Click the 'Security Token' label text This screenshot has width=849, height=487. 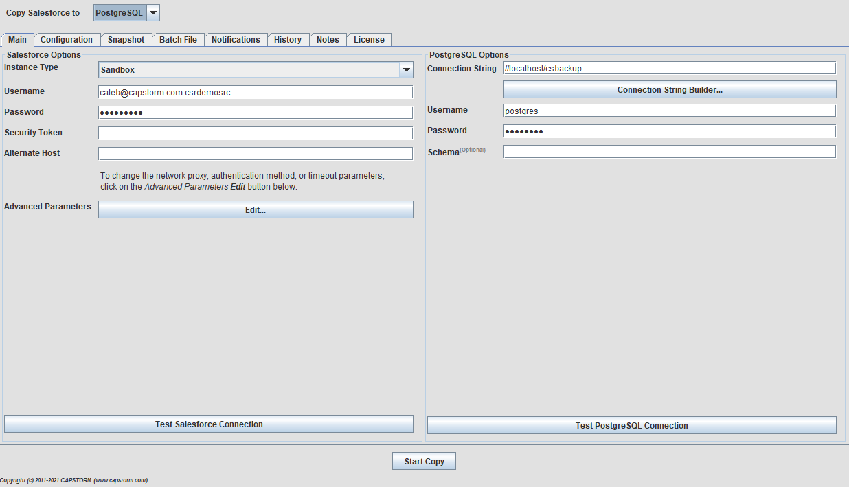click(34, 133)
